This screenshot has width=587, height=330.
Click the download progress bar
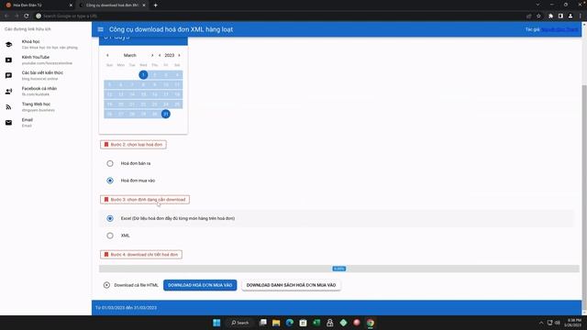point(339,269)
